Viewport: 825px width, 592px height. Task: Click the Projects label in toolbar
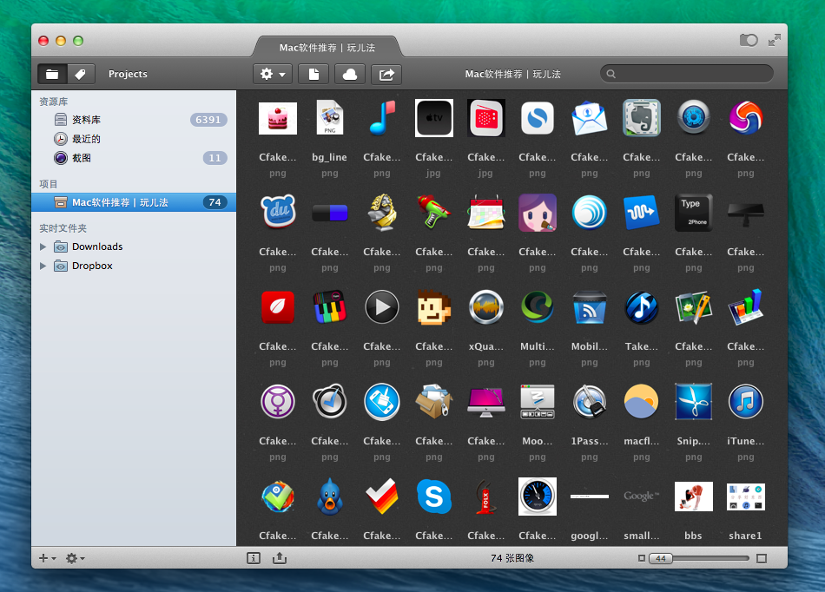click(128, 74)
